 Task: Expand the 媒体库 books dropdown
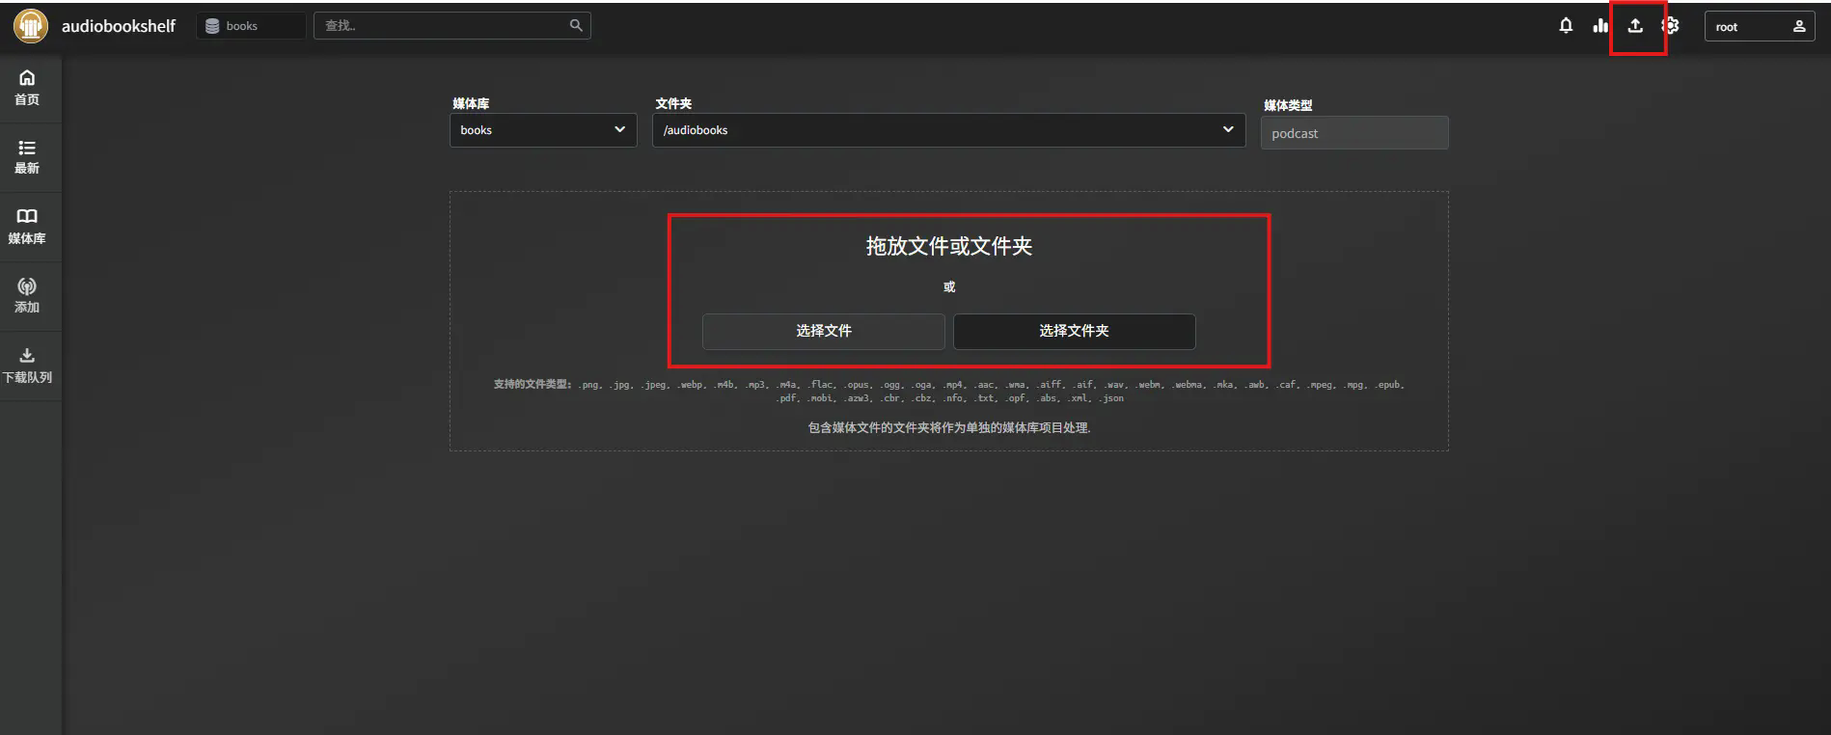point(543,130)
